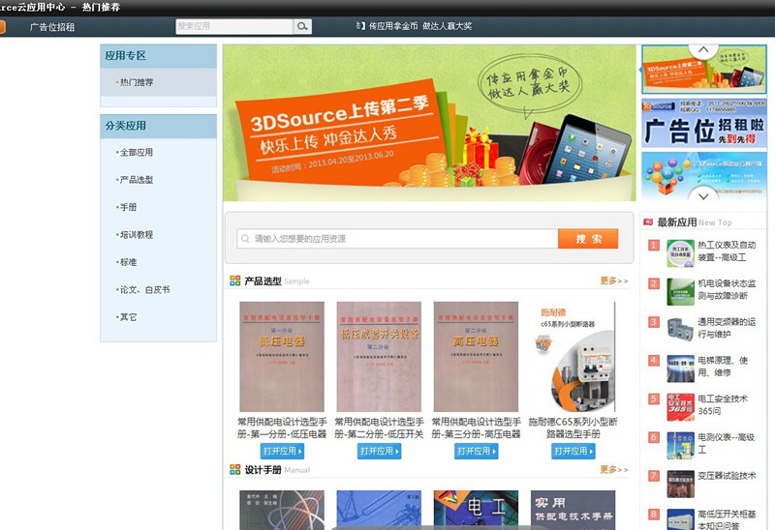
Task: Open 高低压开关柜基本知识问答 app icon
Action: [x=680, y=519]
